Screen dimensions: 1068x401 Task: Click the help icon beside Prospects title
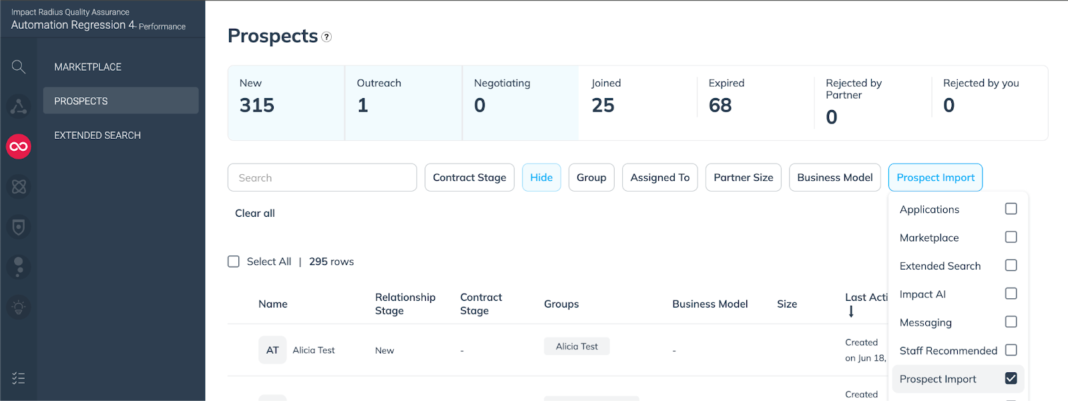coord(326,37)
